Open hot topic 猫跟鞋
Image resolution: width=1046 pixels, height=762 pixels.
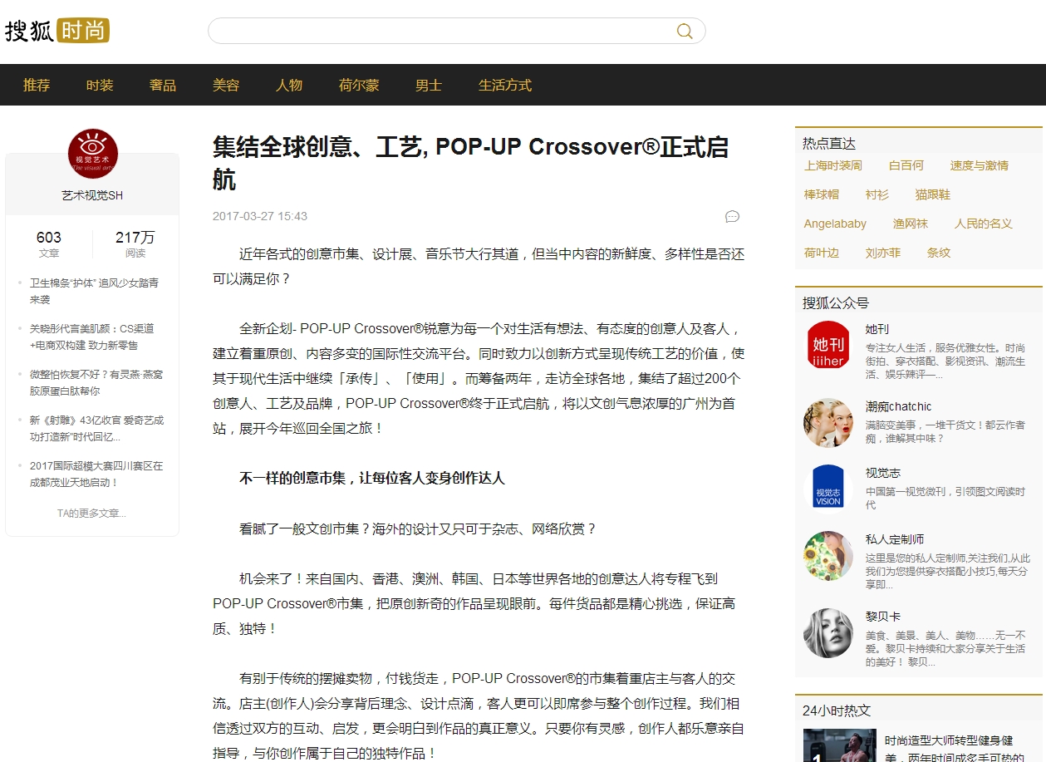[x=933, y=194]
